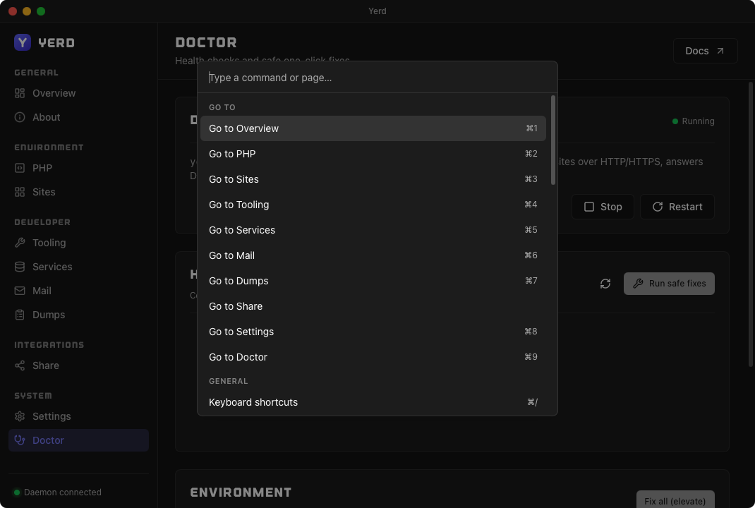Select Go to Doctor command
The height and width of the screenshot is (508, 755).
click(x=373, y=357)
